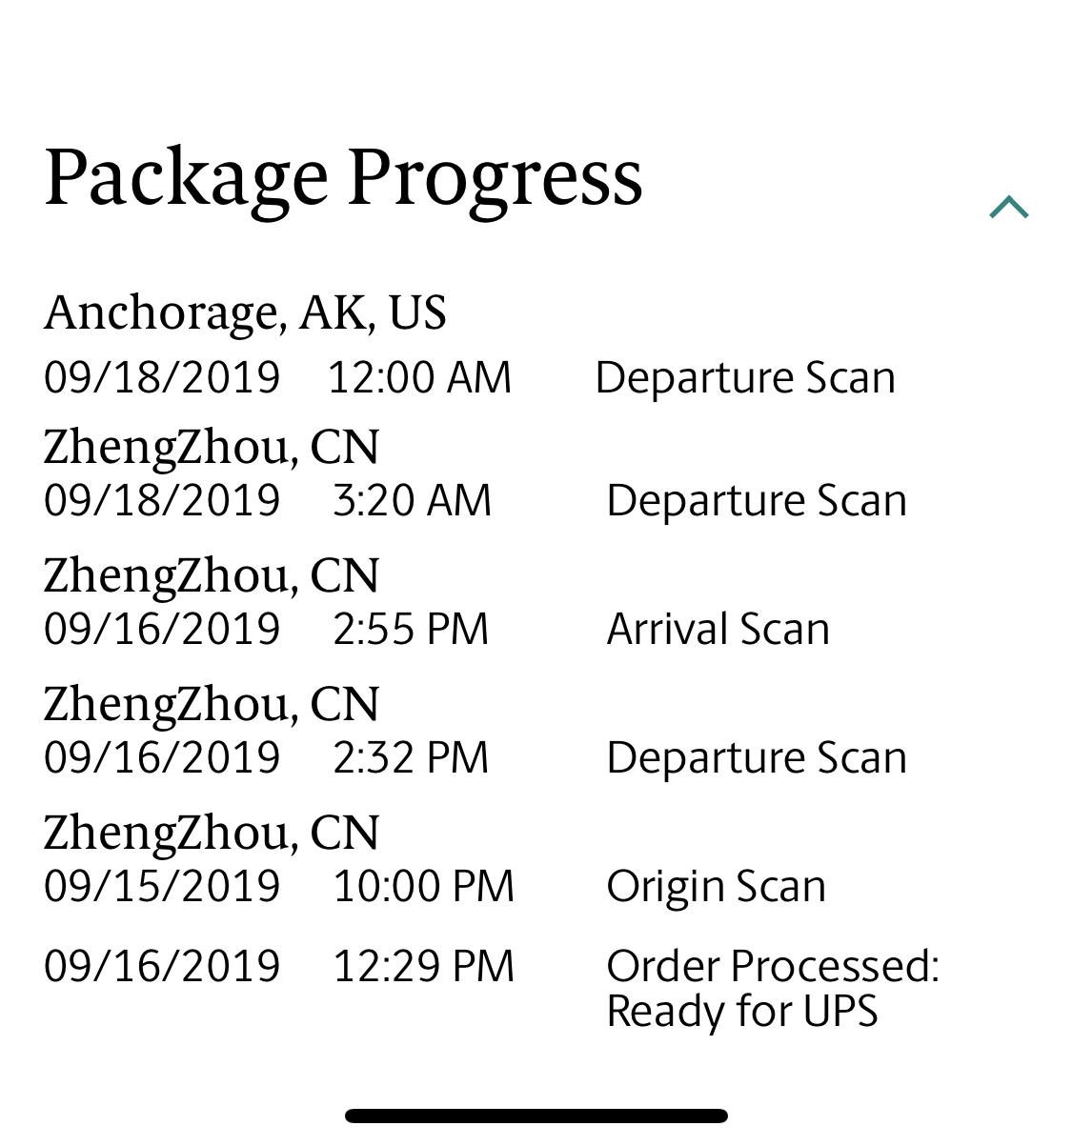The height and width of the screenshot is (1146, 1072).
Task: Tap the Origin Scan status text
Action: [x=716, y=887]
